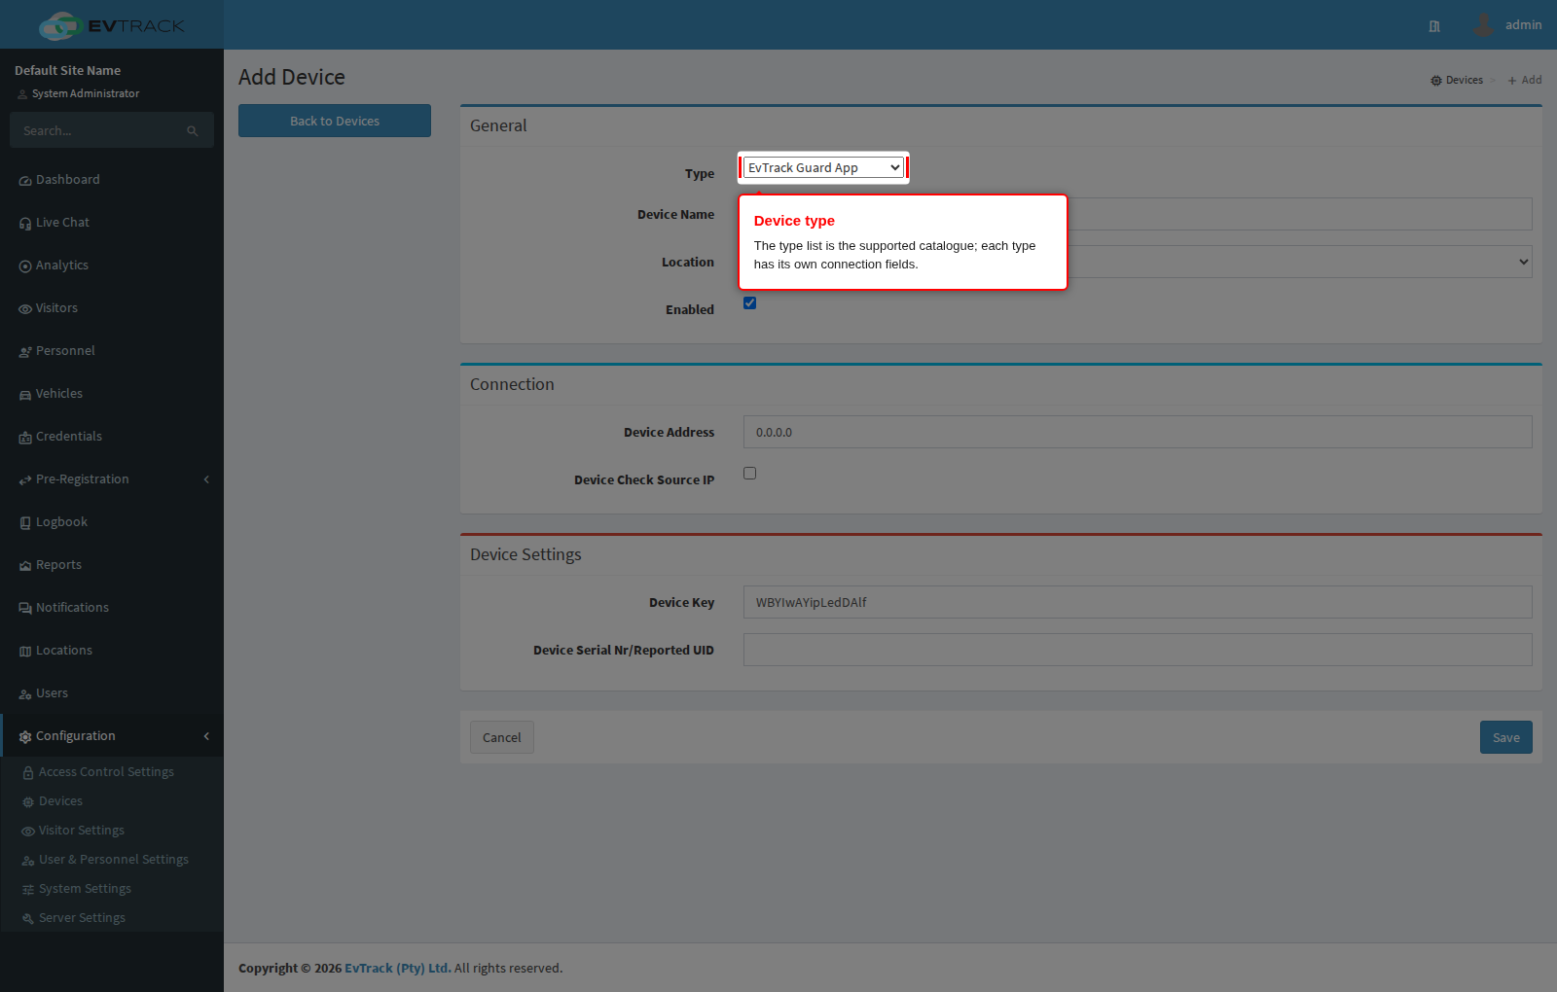Open the admin account menu
The height and width of the screenshot is (992, 1557).
pos(1507,25)
